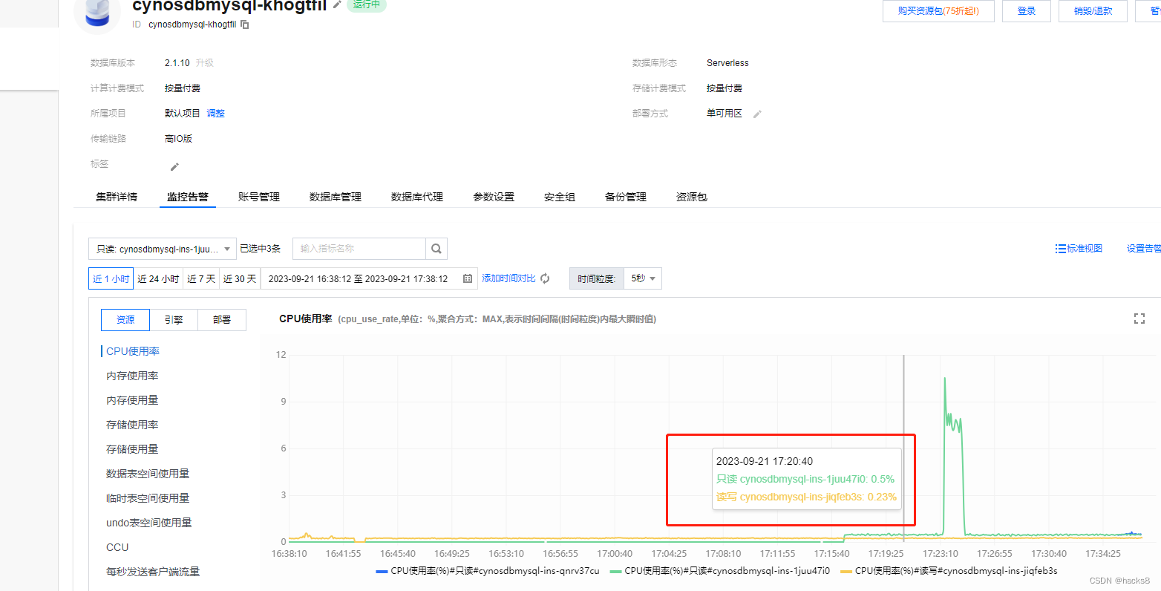The image size is (1161, 591).
Task: Open the 备份管理 tab
Action: (x=626, y=197)
